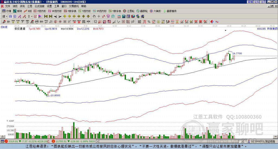Open the calendar icon showing 21
Screen dimensions: 278x149
tap(119, 16)
